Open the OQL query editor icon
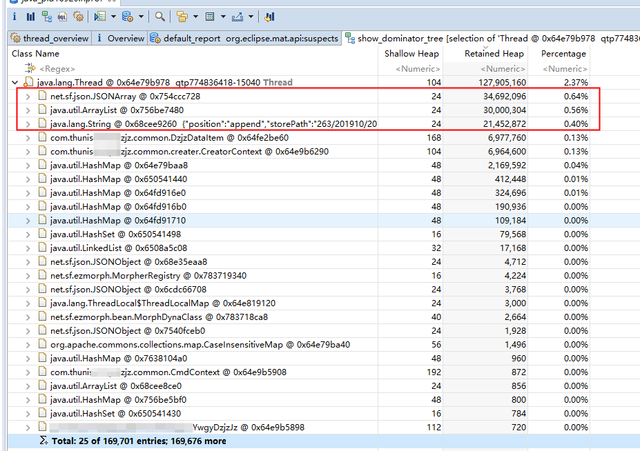 click(62, 17)
